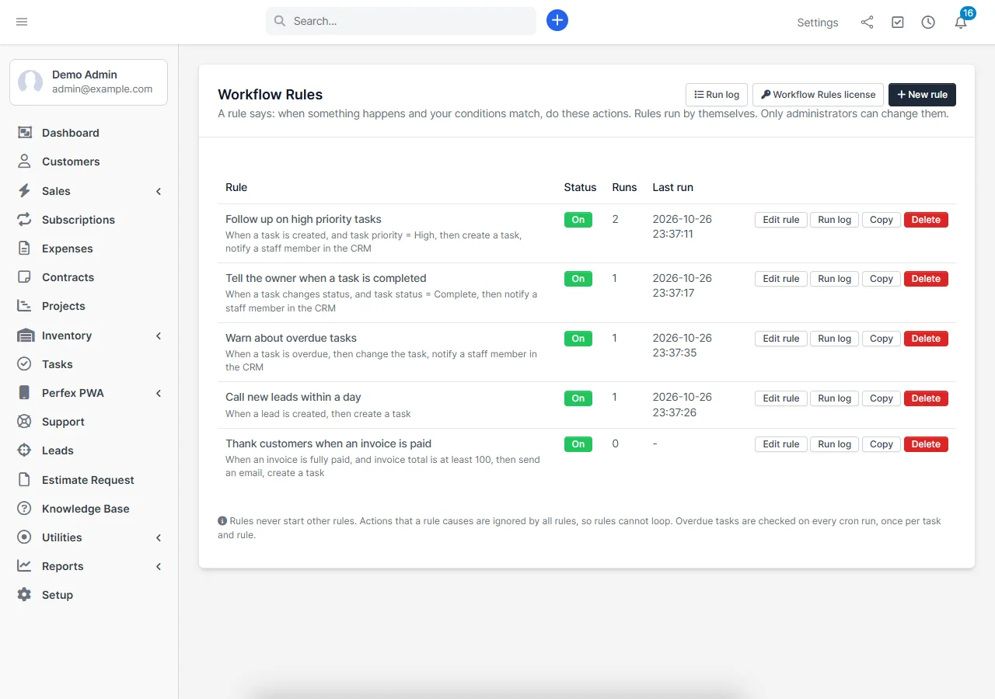Open the header Run log button
This screenshot has height=699, width=995.
pos(717,95)
